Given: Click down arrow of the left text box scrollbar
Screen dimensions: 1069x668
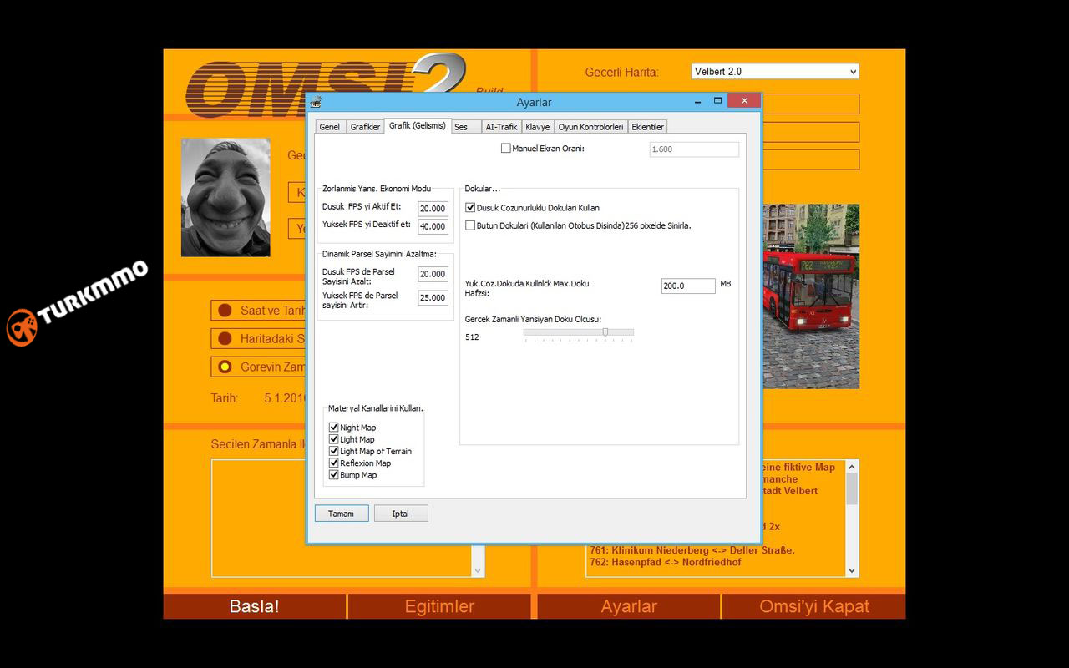Looking at the screenshot, I should (x=478, y=570).
